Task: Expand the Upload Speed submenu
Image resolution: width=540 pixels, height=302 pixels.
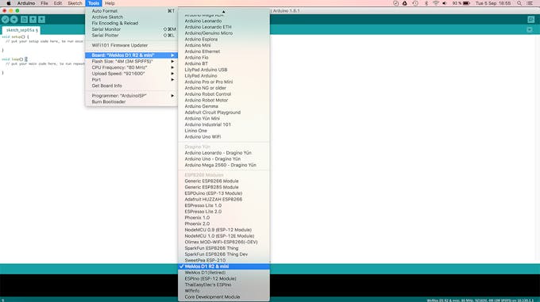Action: click(131, 74)
